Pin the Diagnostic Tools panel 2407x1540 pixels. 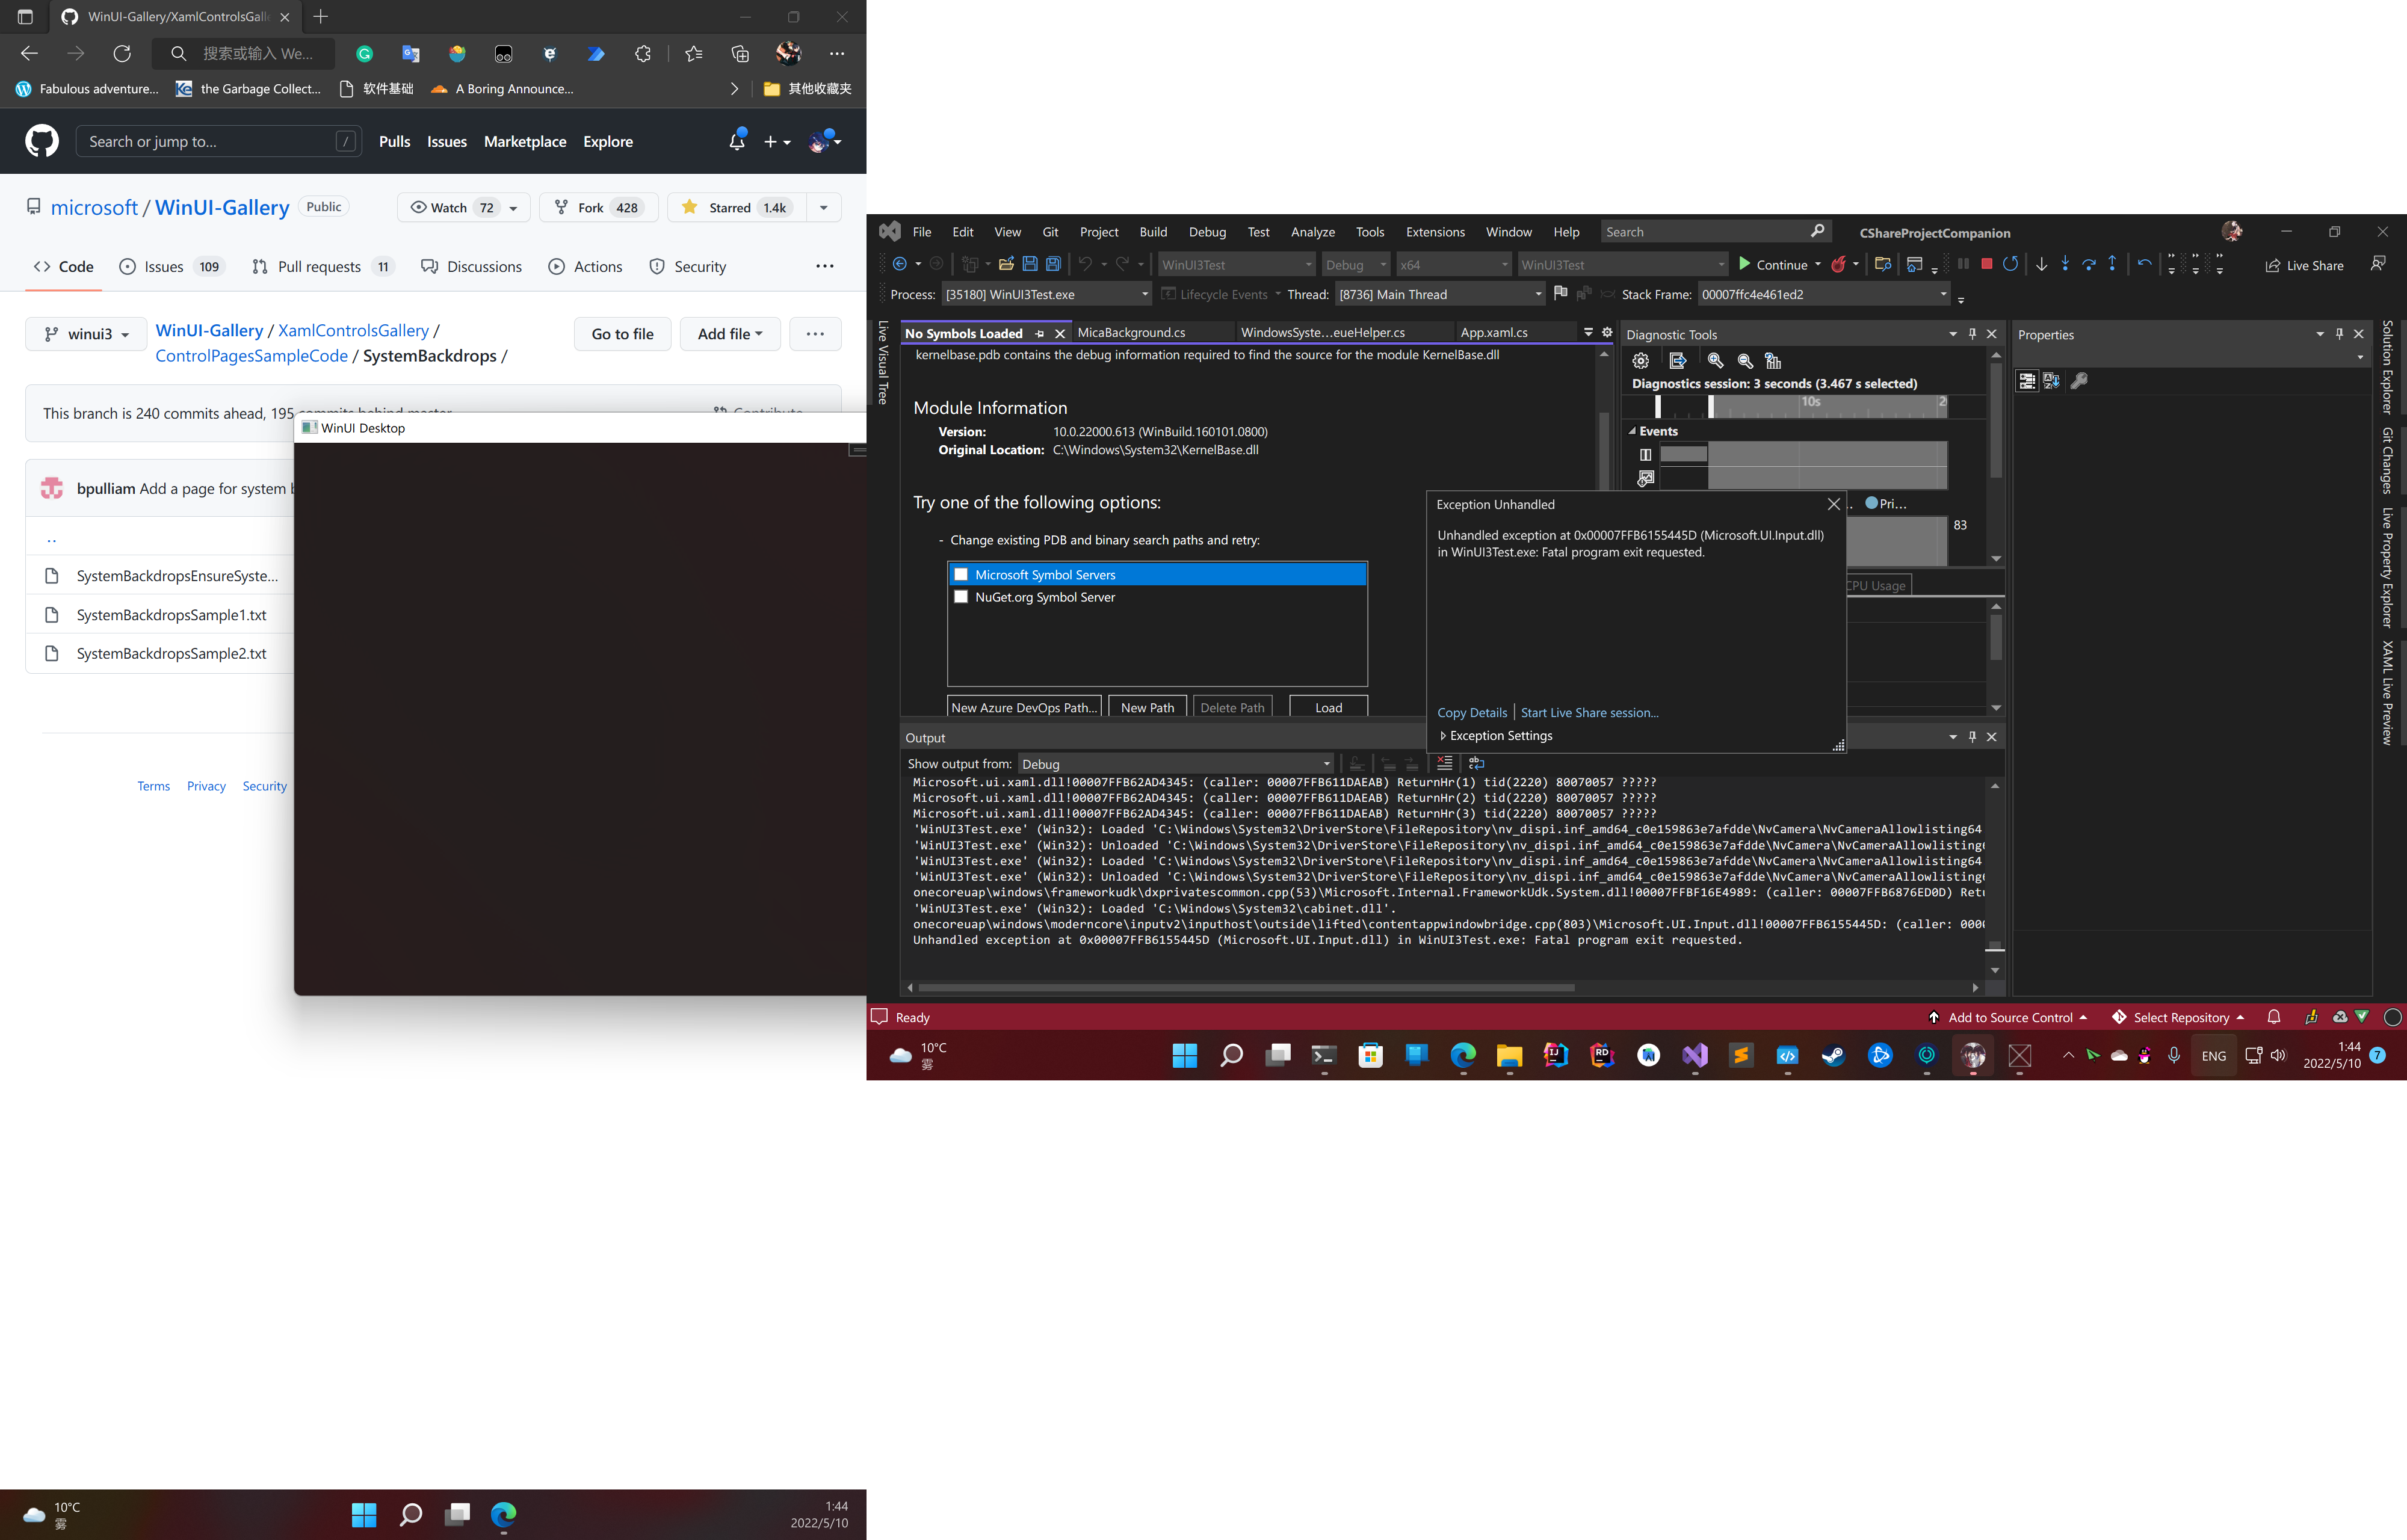[1972, 334]
